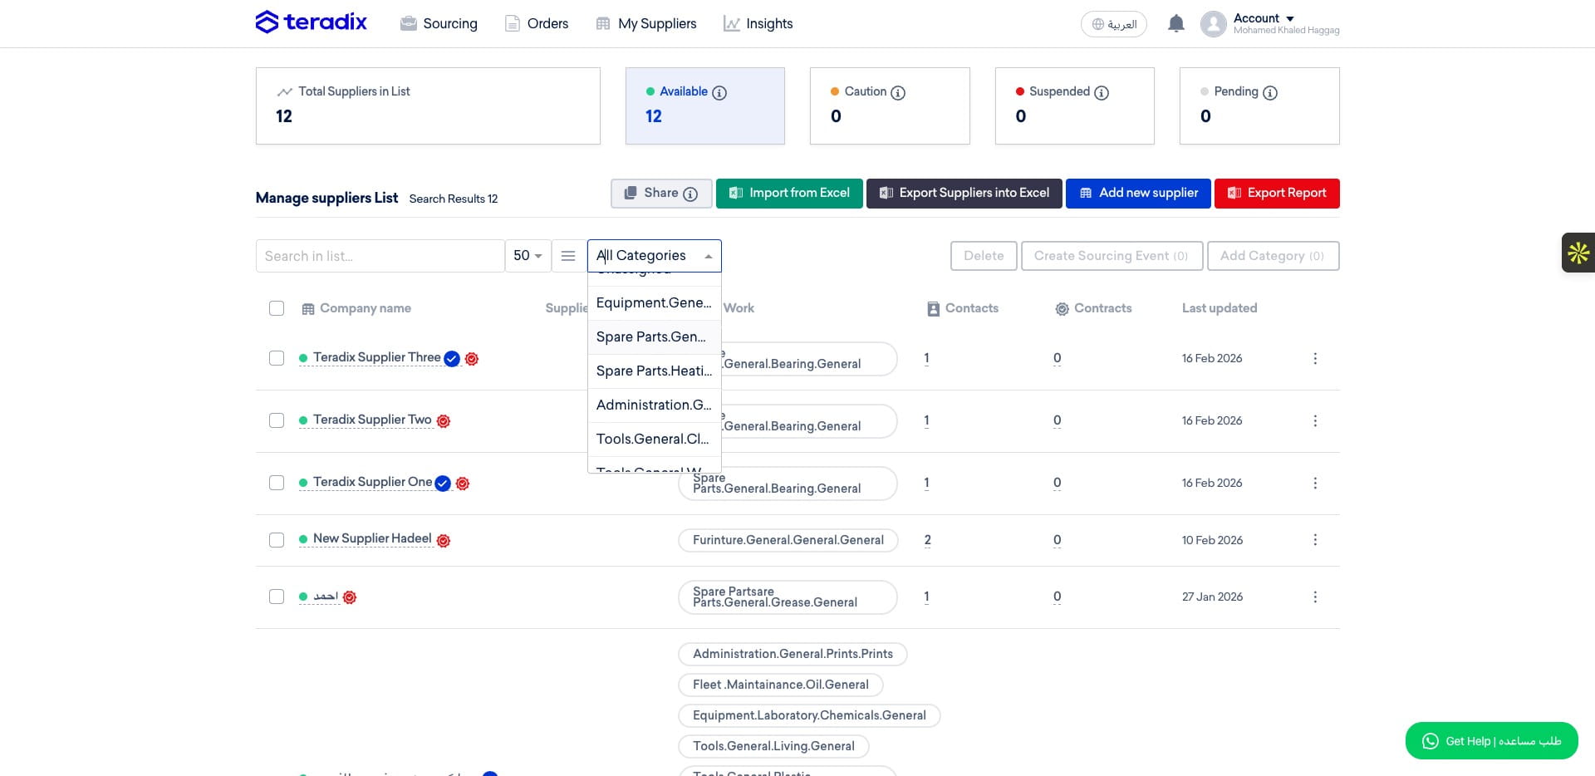Open New Supplier Hadeel profile link
1595x776 pixels.
click(372, 538)
